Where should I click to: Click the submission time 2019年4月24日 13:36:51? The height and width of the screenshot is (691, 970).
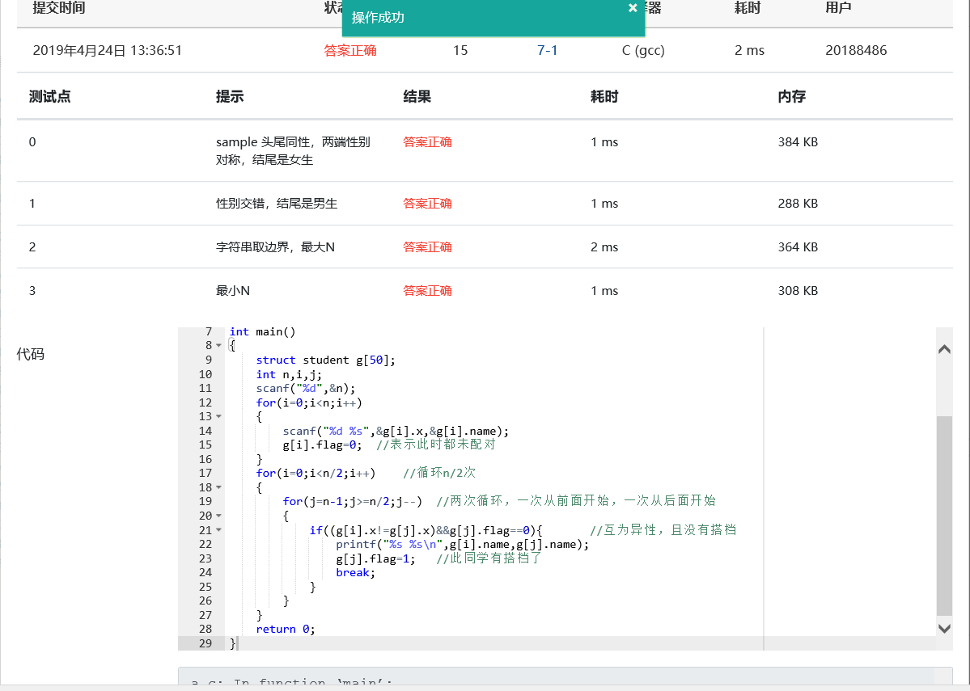[x=107, y=50]
